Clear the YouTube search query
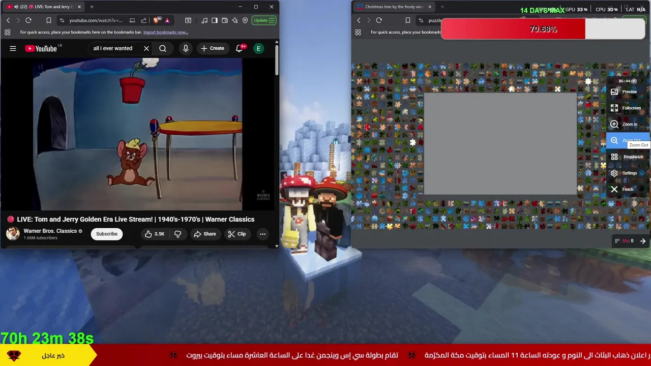The height and width of the screenshot is (366, 651). tap(146, 48)
